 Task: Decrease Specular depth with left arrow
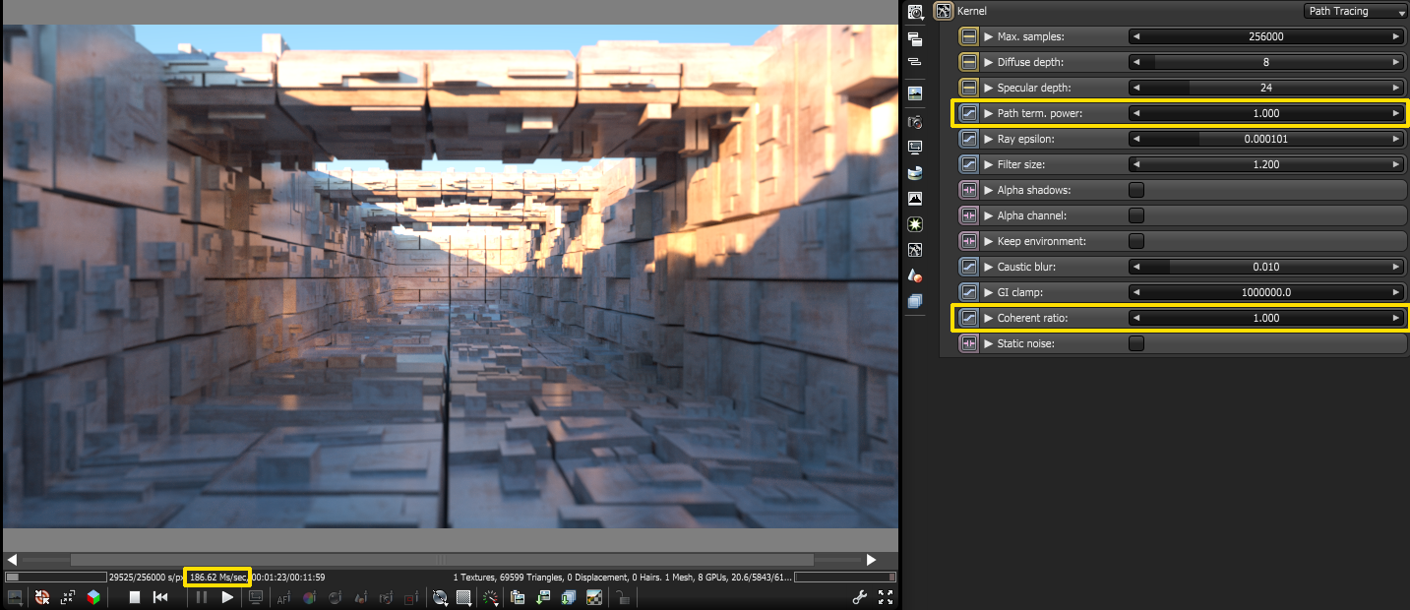click(x=1136, y=88)
